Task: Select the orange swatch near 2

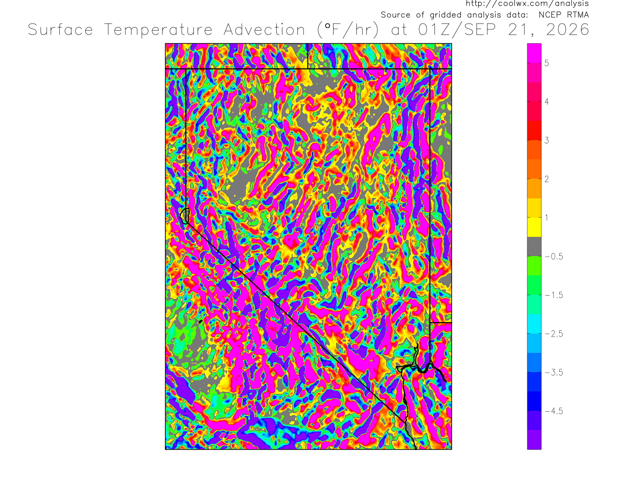Action: [534, 169]
